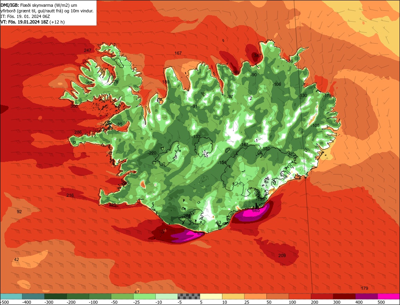Click the '(+12 h)' forecast offset text

[57, 22]
